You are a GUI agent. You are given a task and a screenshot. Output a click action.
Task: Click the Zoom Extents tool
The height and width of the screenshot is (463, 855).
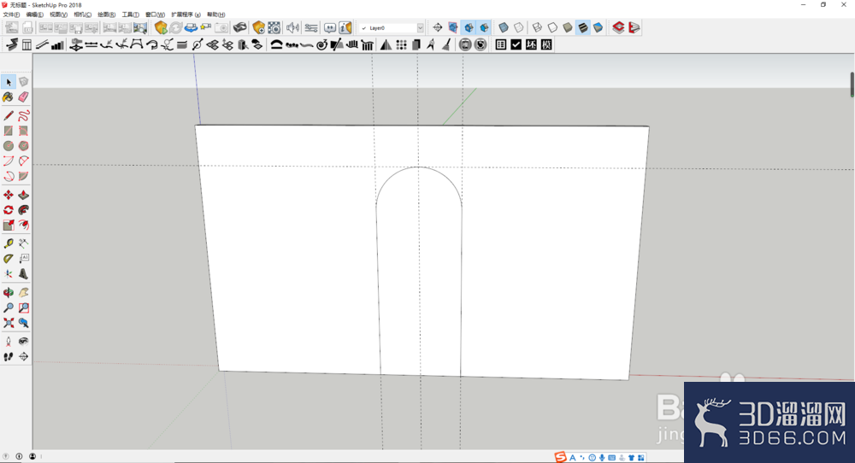coord(9,323)
